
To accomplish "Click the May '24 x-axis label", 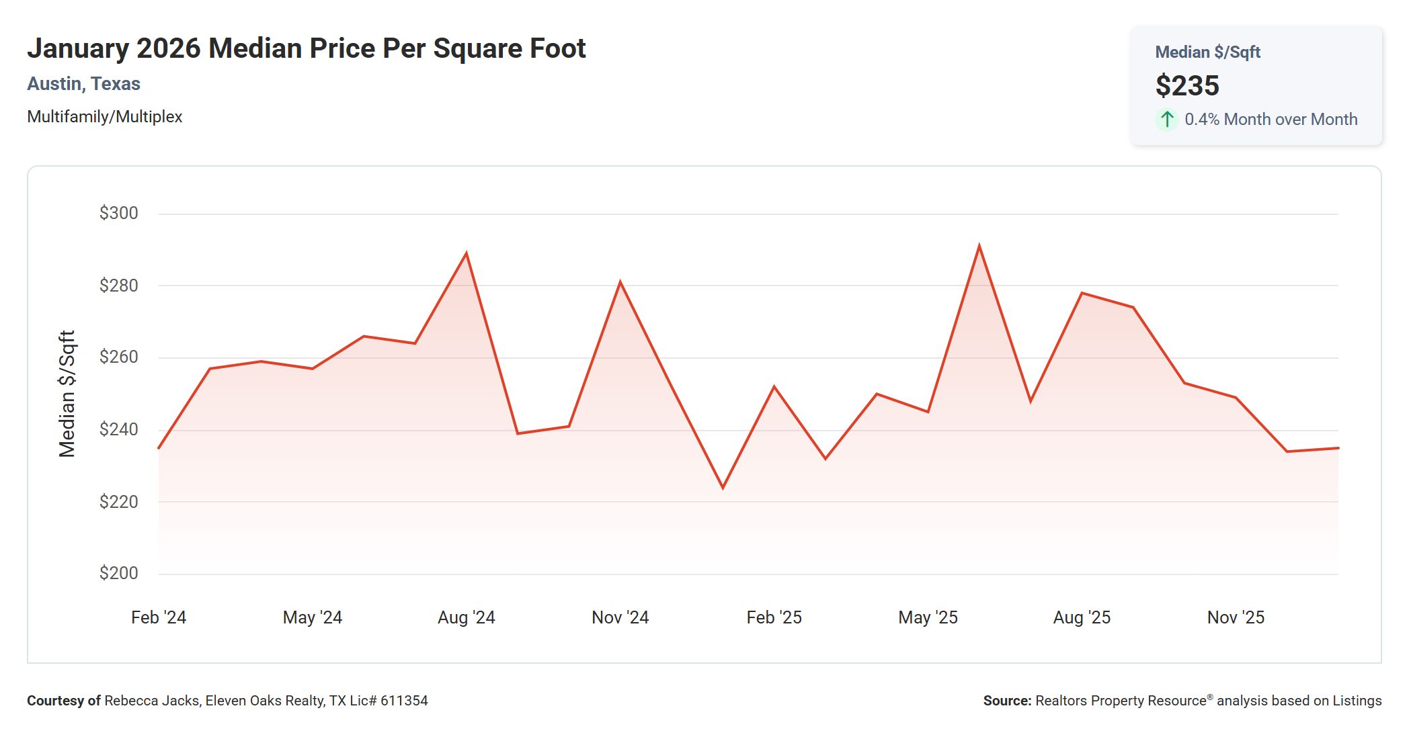I will pyautogui.click(x=313, y=617).
